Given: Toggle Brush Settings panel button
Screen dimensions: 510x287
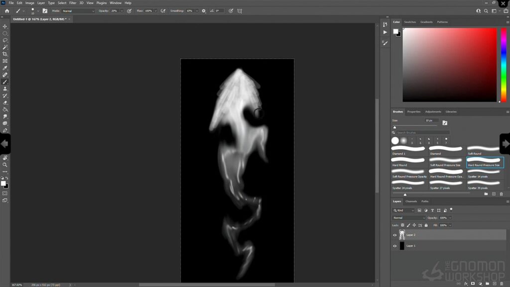Looking at the screenshot, I should coord(45,11).
